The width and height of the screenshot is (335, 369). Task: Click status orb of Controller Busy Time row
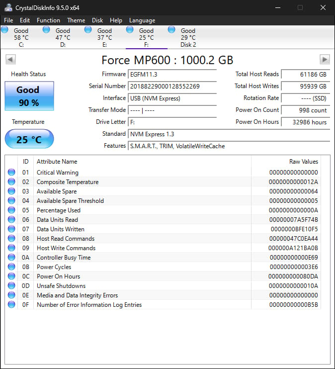(11, 257)
